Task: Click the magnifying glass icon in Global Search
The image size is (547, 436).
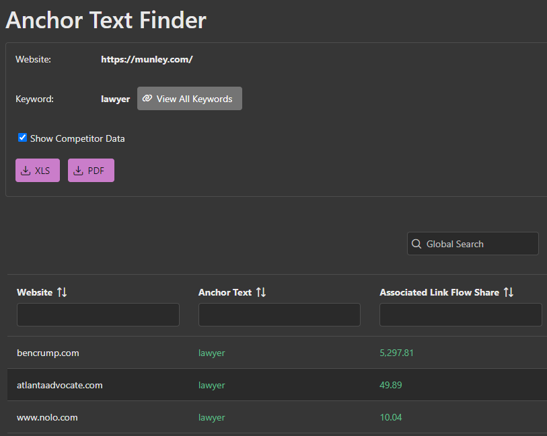Action: pos(416,243)
